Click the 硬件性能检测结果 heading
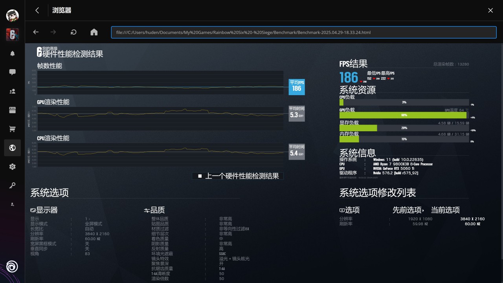503x283 pixels. (73, 54)
